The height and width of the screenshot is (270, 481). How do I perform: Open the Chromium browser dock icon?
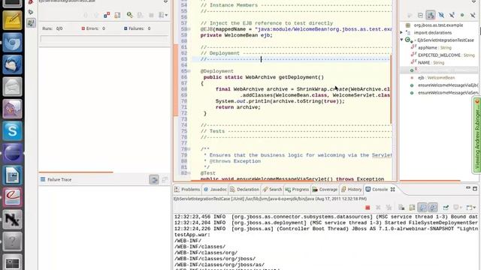point(12,43)
